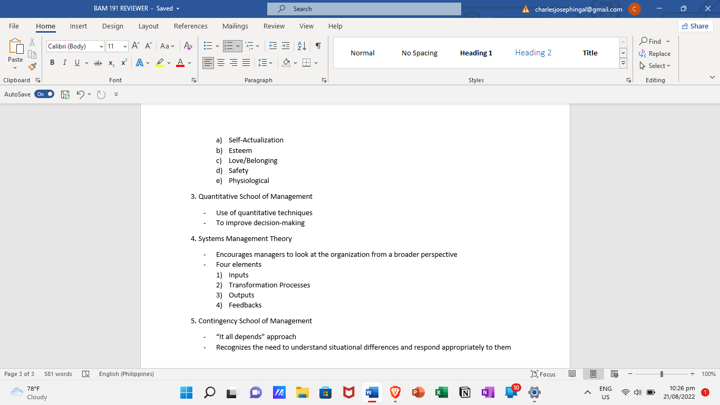Open Excel from the Windows taskbar
Screen dimensions: 720x405
pyautogui.click(x=441, y=392)
